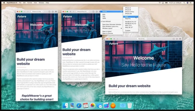Toggle the Auto Refresh checkmark option
The image size is (195, 111).
click(x=112, y=21)
